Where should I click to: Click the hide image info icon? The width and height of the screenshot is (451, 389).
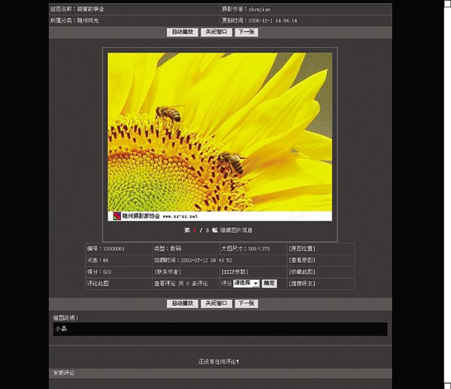(214, 230)
